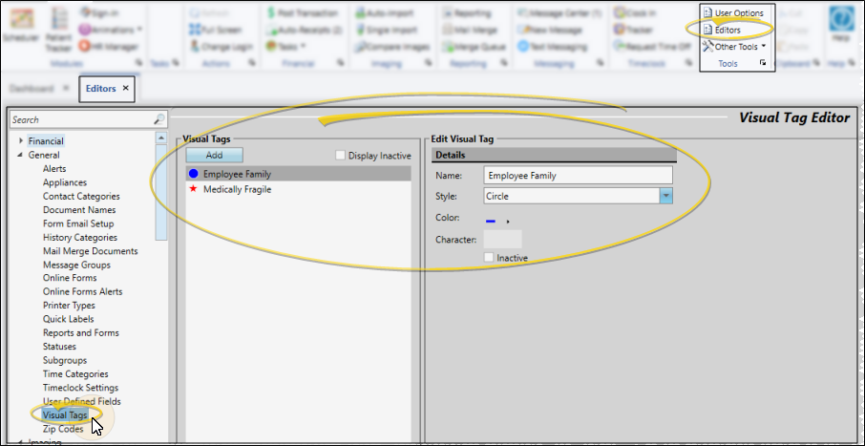Click the search magnifier icon
Viewport: 865px width, 446px height.
coord(159,120)
